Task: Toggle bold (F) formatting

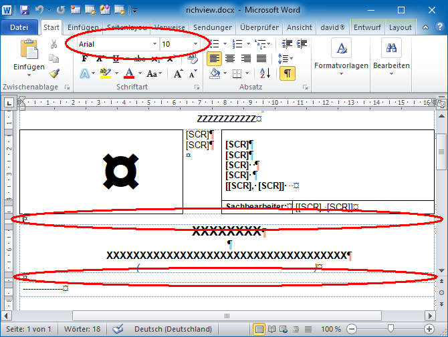Action: pos(85,59)
